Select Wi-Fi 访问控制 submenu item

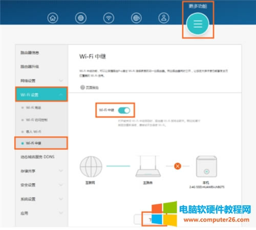pyautogui.click(x=36, y=120)
